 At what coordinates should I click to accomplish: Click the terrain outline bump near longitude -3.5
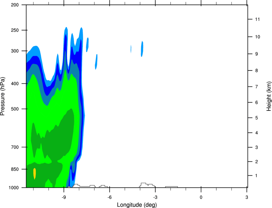point(147,185)
